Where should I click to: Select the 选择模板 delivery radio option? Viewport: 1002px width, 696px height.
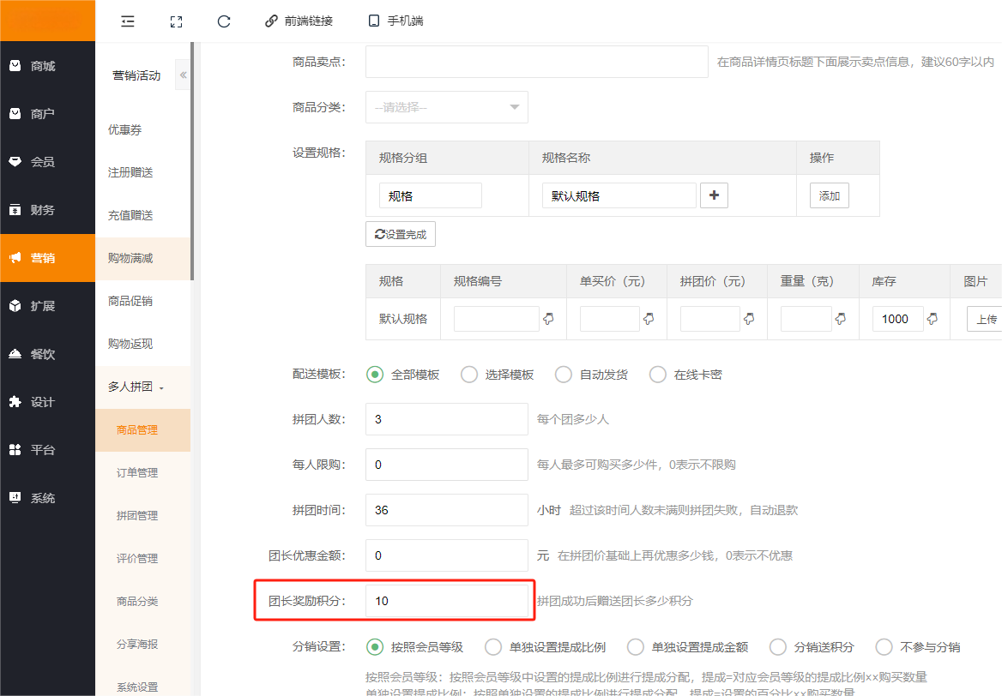[x=469, y=375]
